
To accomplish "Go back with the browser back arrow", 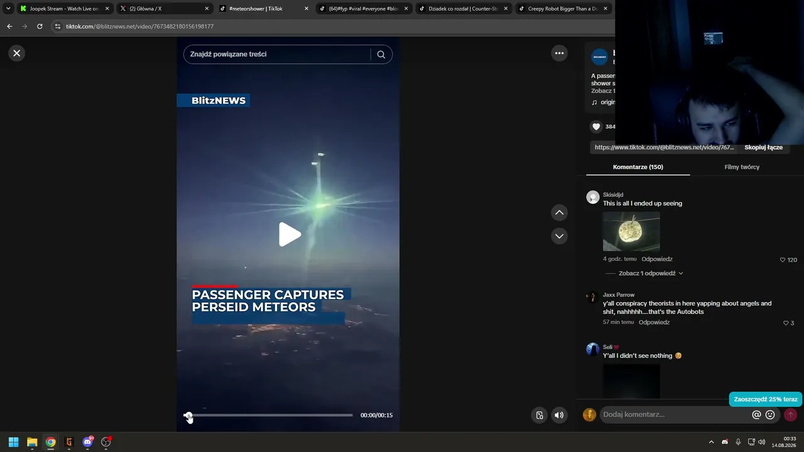I will click(9, 26).
